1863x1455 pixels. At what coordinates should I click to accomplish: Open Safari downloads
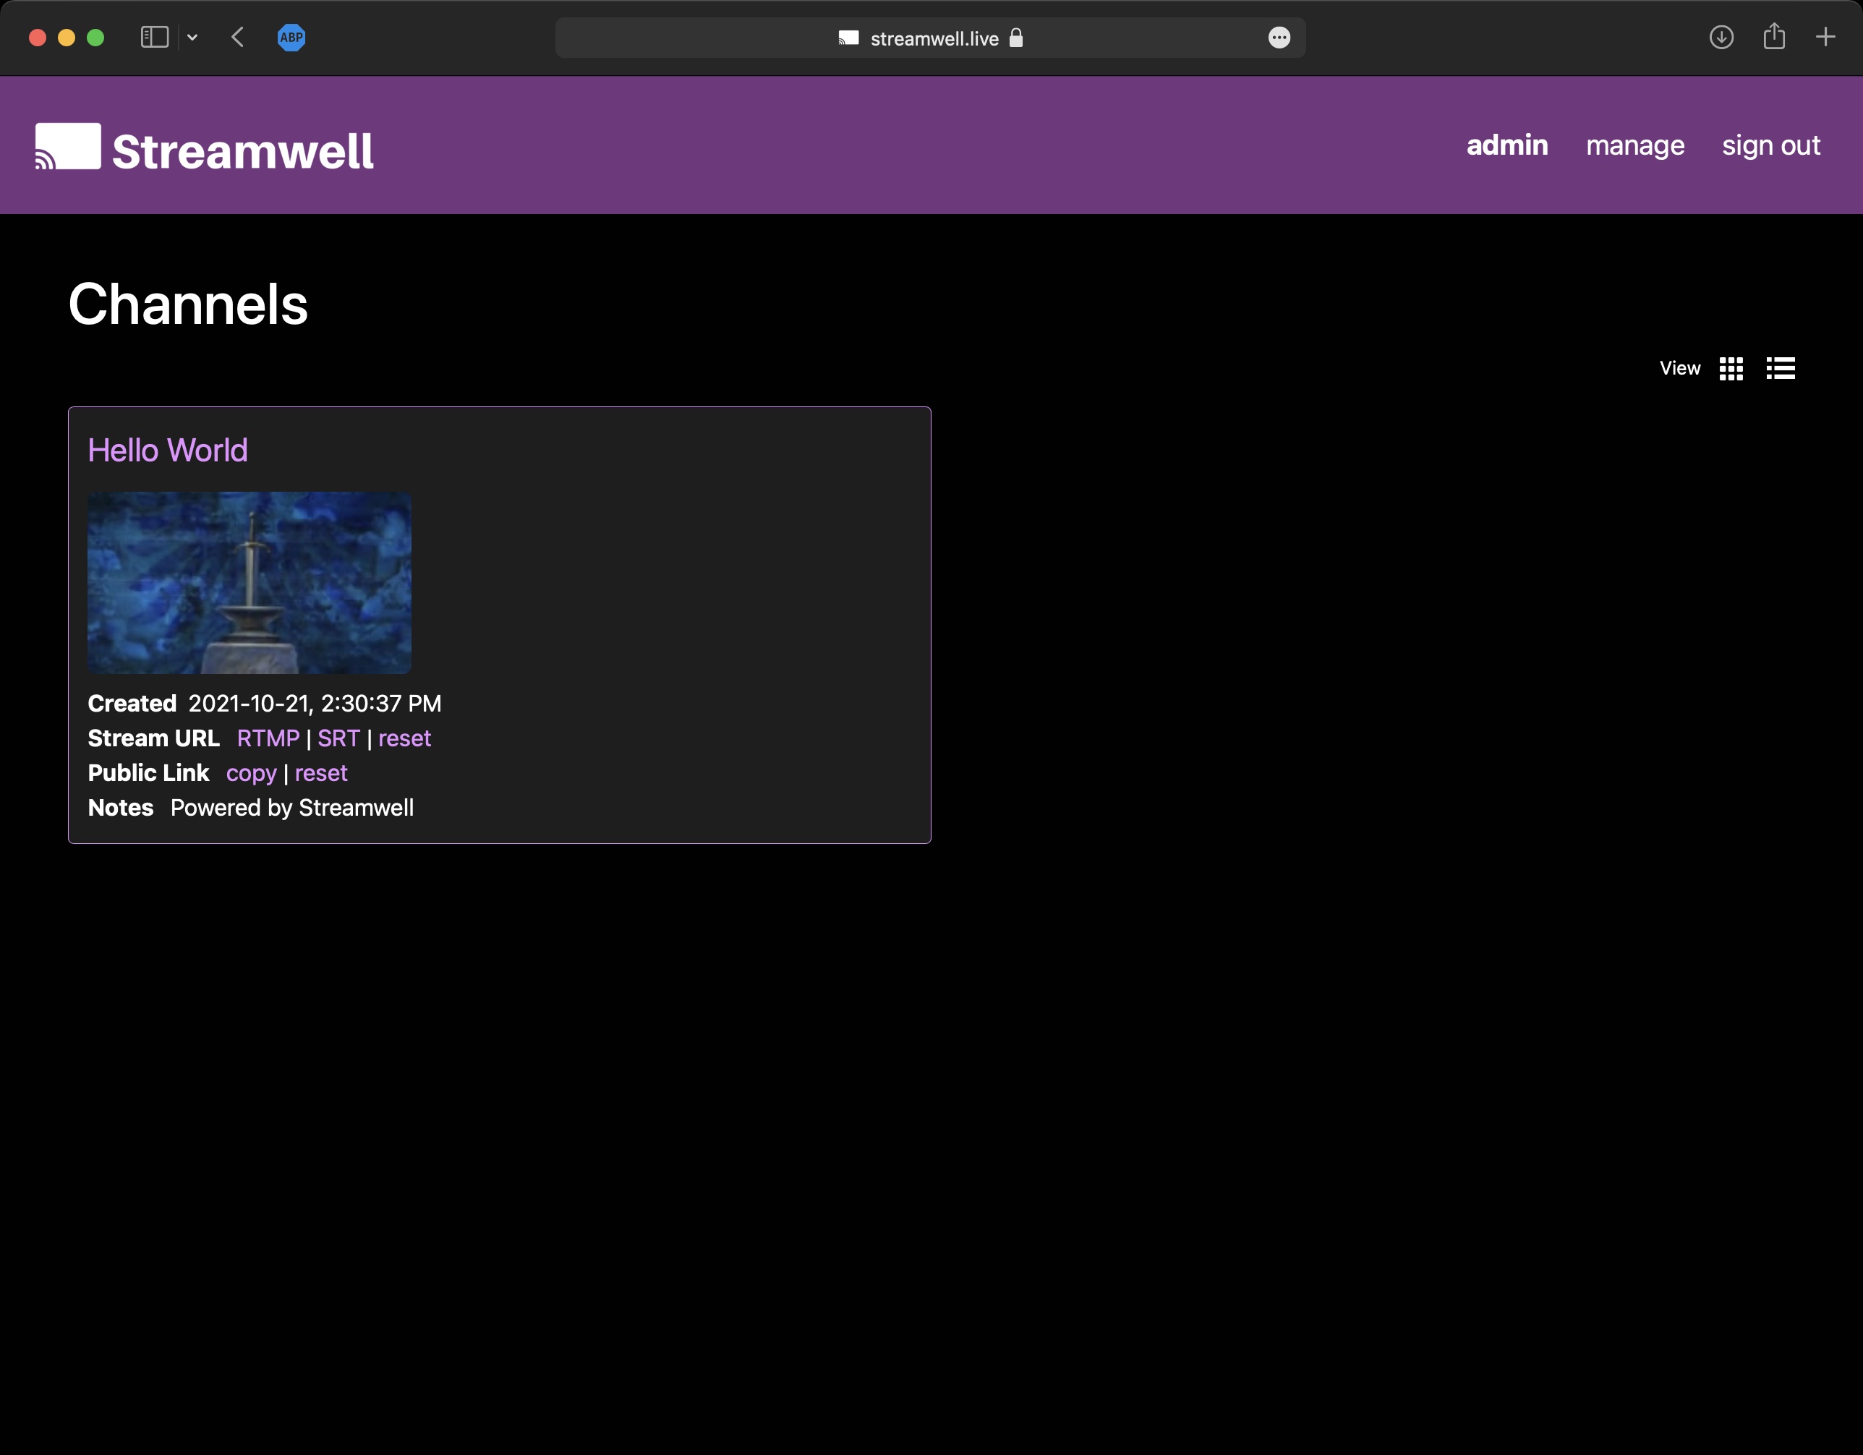1722,38
